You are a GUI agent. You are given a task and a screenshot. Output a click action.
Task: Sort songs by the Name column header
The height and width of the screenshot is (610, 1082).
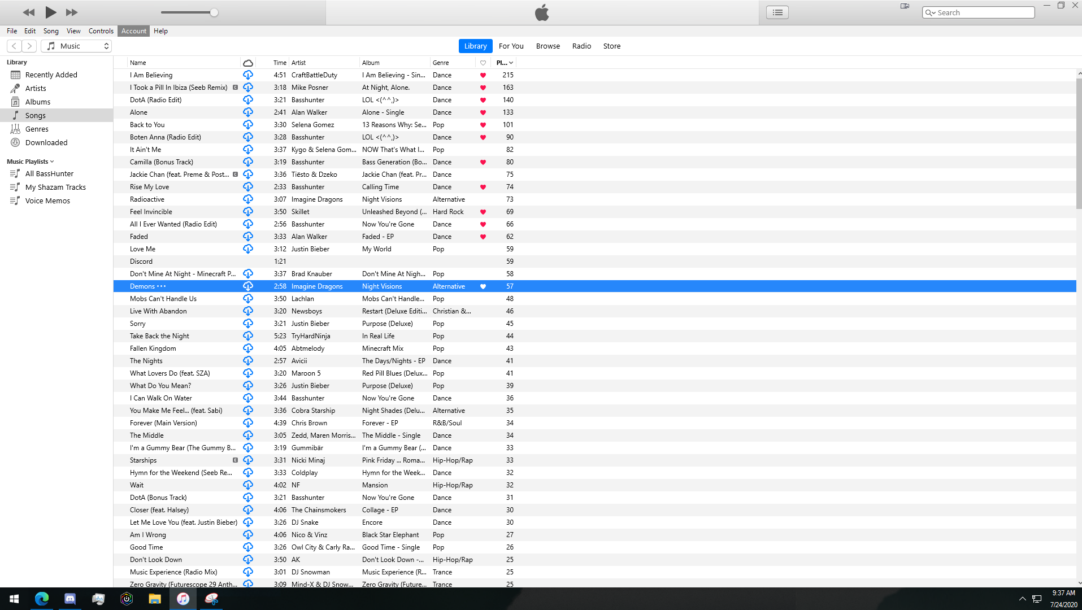pyautogui.click(x=184, y=63)
